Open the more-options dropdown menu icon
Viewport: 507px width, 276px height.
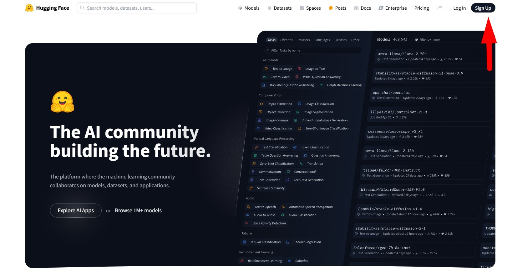(439, 8)
